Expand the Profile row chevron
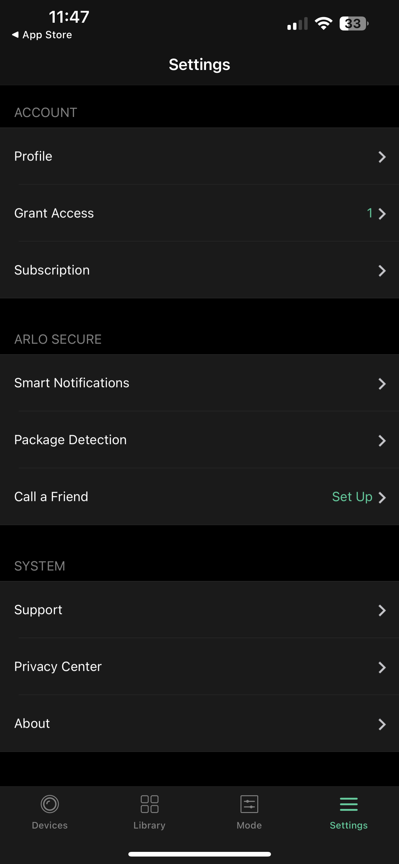This screenshot has width=399, height=864. point(382,157)
